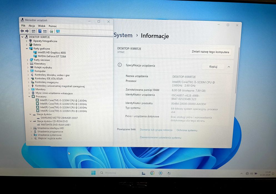Show hidden icons chevron in system tray

click(242, 173)
